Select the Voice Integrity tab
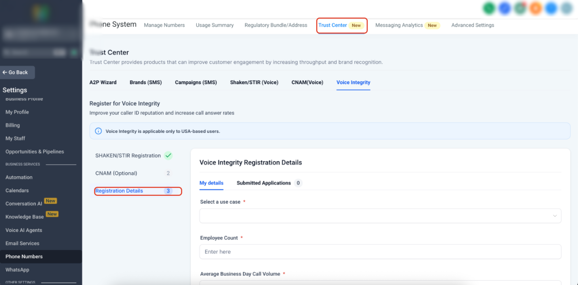Image resolution: width=578 pixels, height=285 pixels. pyautogui.click(x=353, y=82)
